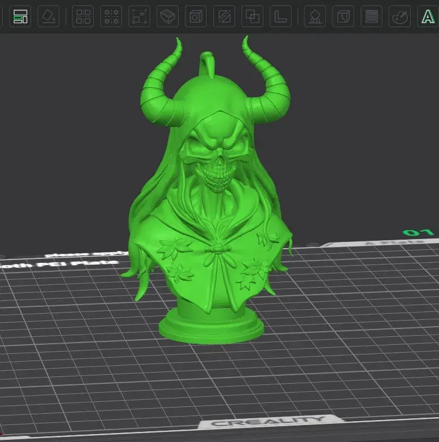Viewport: 439px width, 442px height.
Task: Select the lay-on-face box icon
Action: click(168, 16)
